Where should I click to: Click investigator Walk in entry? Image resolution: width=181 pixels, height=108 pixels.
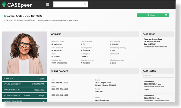click(x=84, y=56)
